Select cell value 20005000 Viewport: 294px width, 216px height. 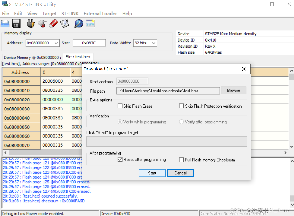[55, 81]
